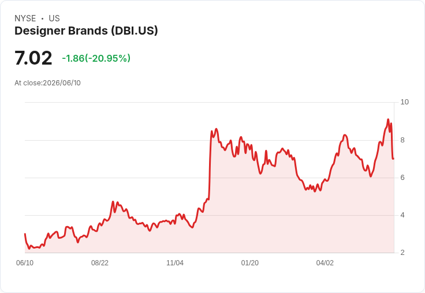Click the dot separator between NYSE and US
The image size is (425, 293).
42,18
